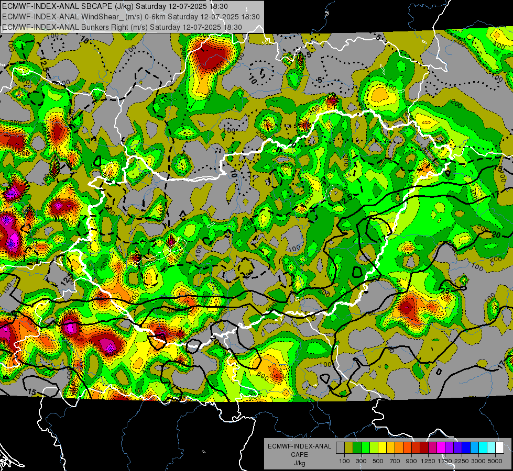Select the brick red swatch after 900
Screen dimensions: 513x471
pos(416,447)
